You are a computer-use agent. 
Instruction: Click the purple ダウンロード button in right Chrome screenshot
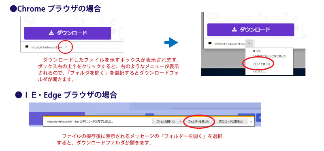tap(251, 30)
